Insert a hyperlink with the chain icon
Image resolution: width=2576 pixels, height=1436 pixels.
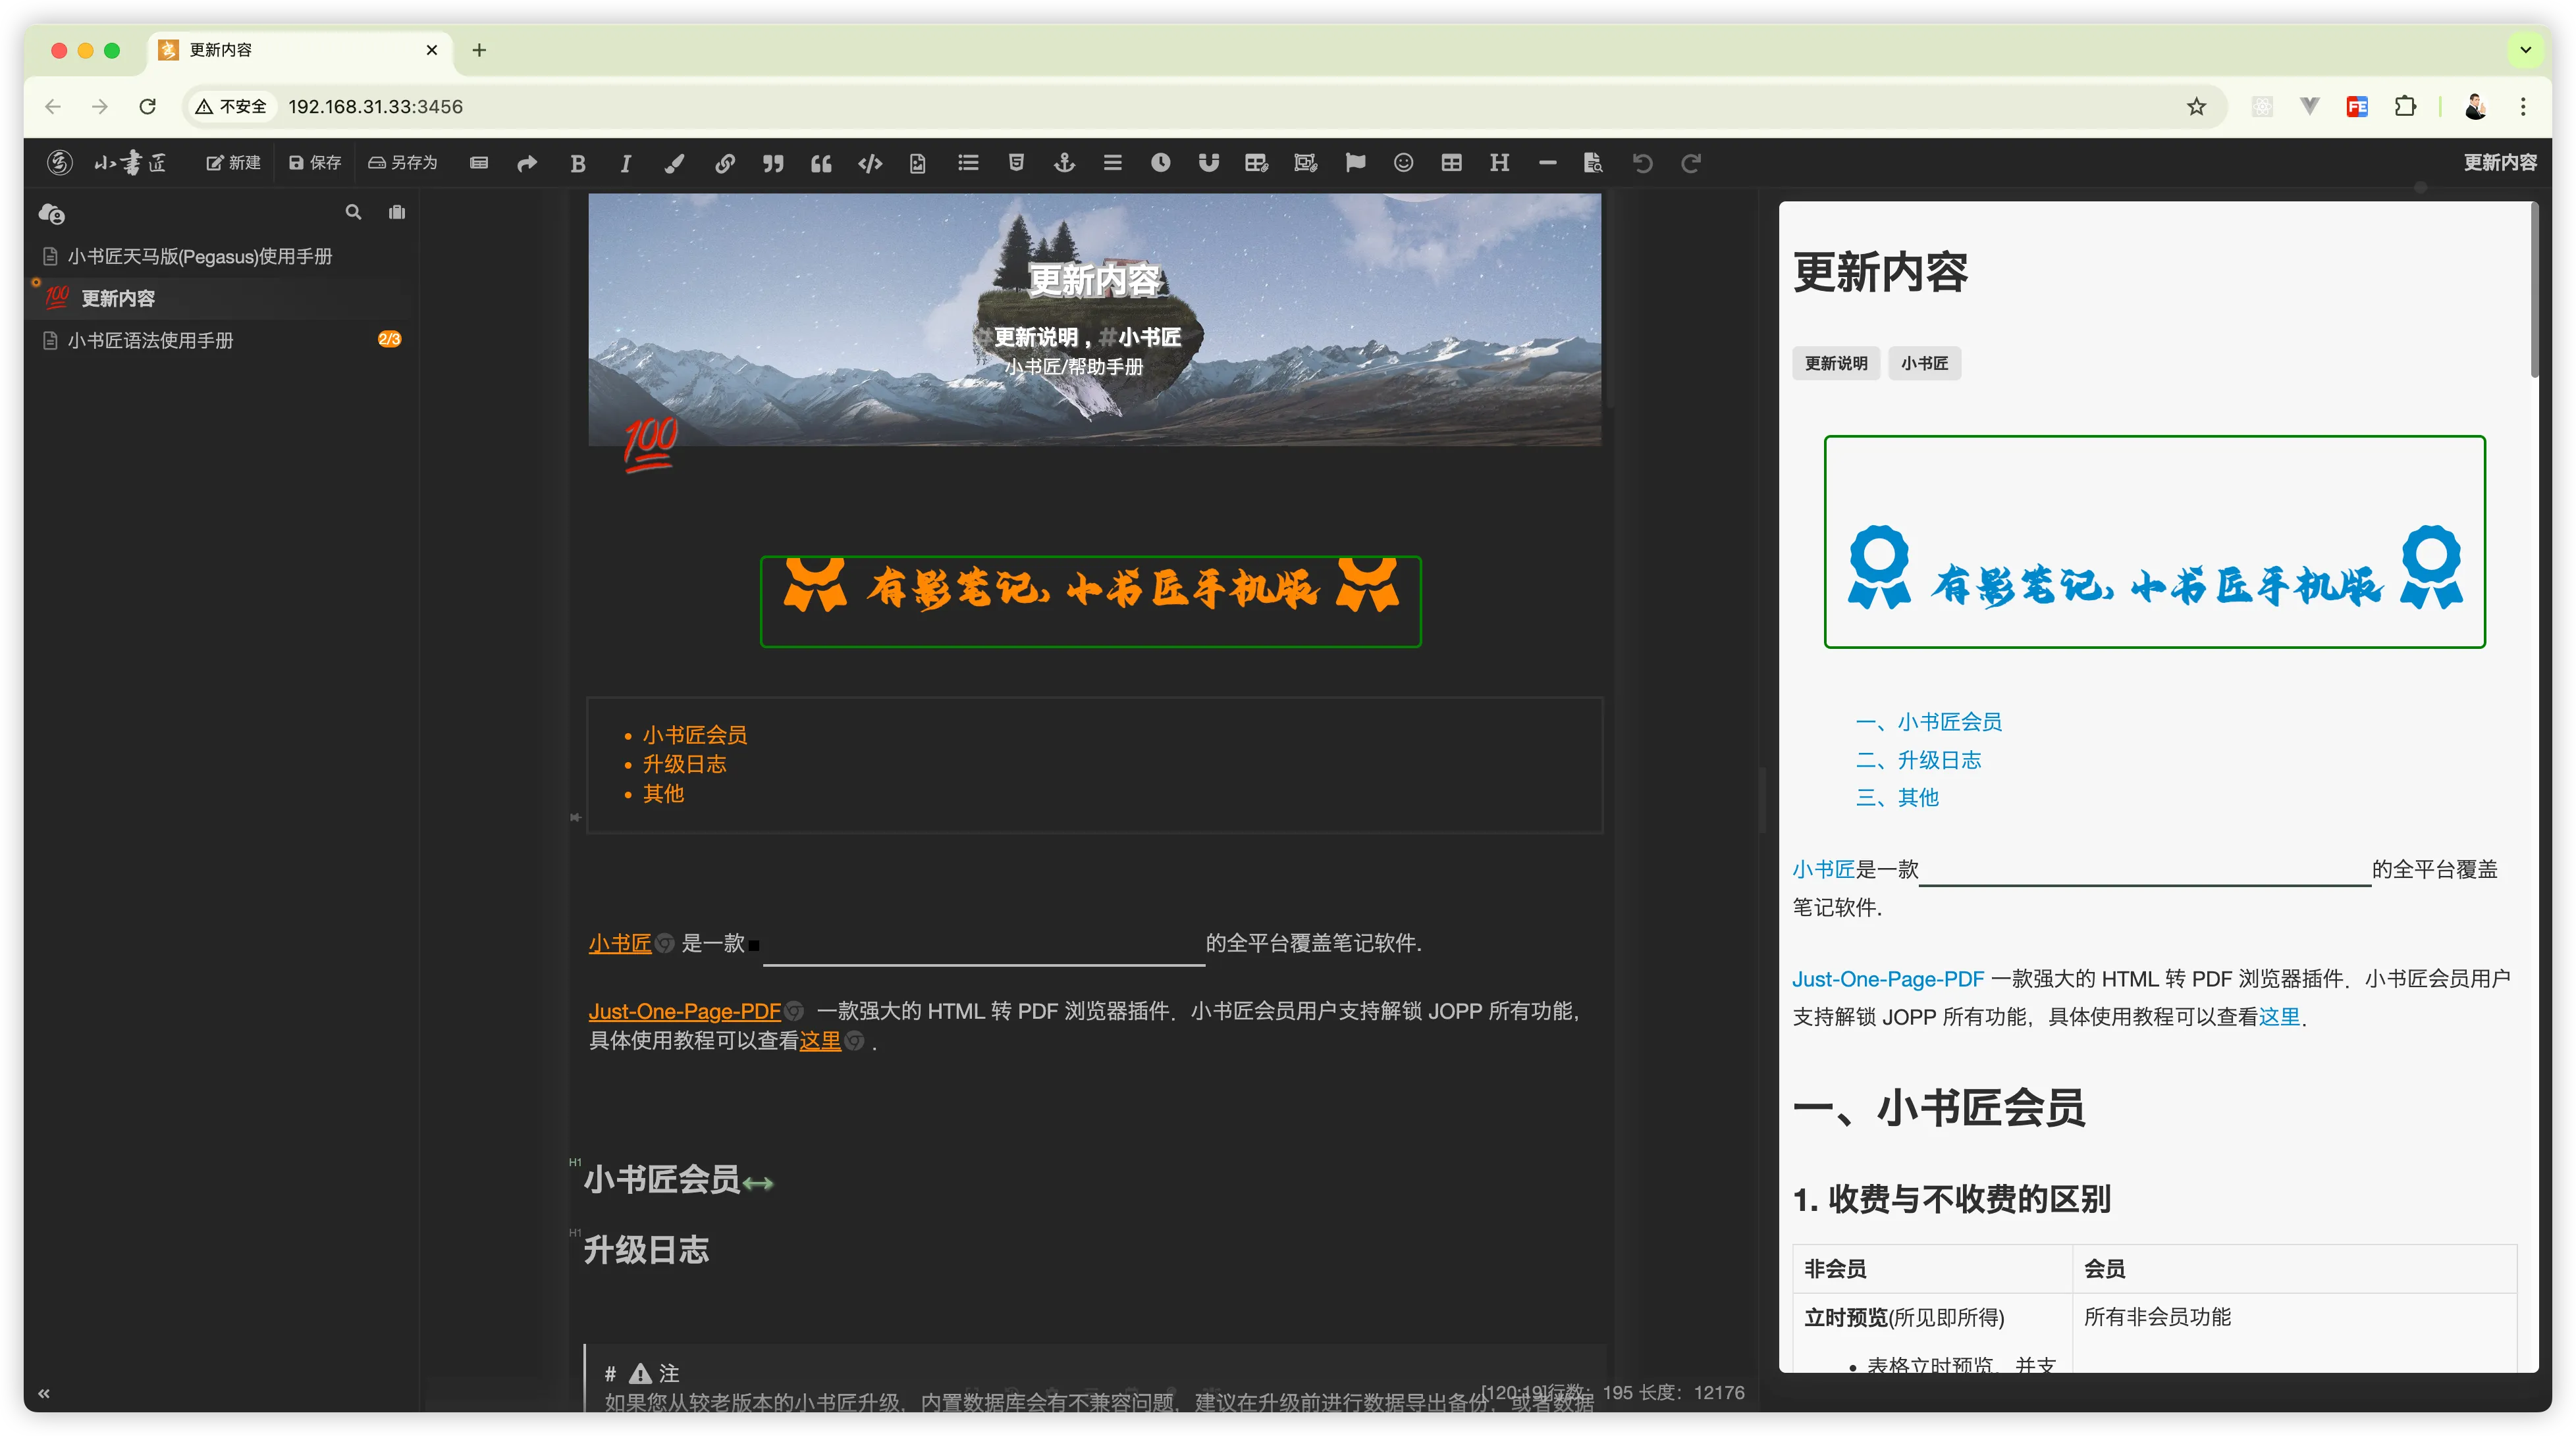(725, 163)
